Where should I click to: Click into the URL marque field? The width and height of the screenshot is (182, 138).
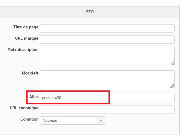[107, 39]
